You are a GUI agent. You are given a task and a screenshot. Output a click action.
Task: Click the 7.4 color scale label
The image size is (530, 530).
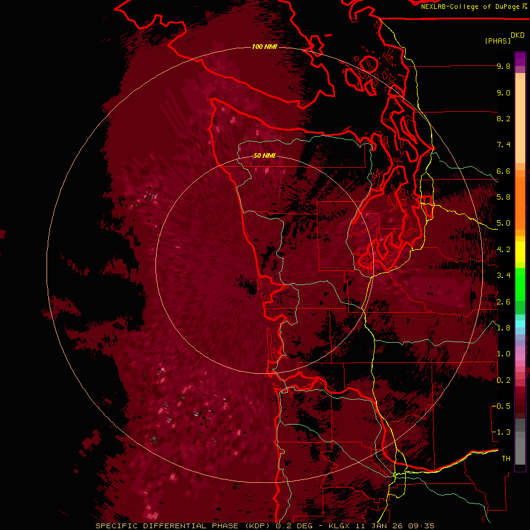pos(503,145)
